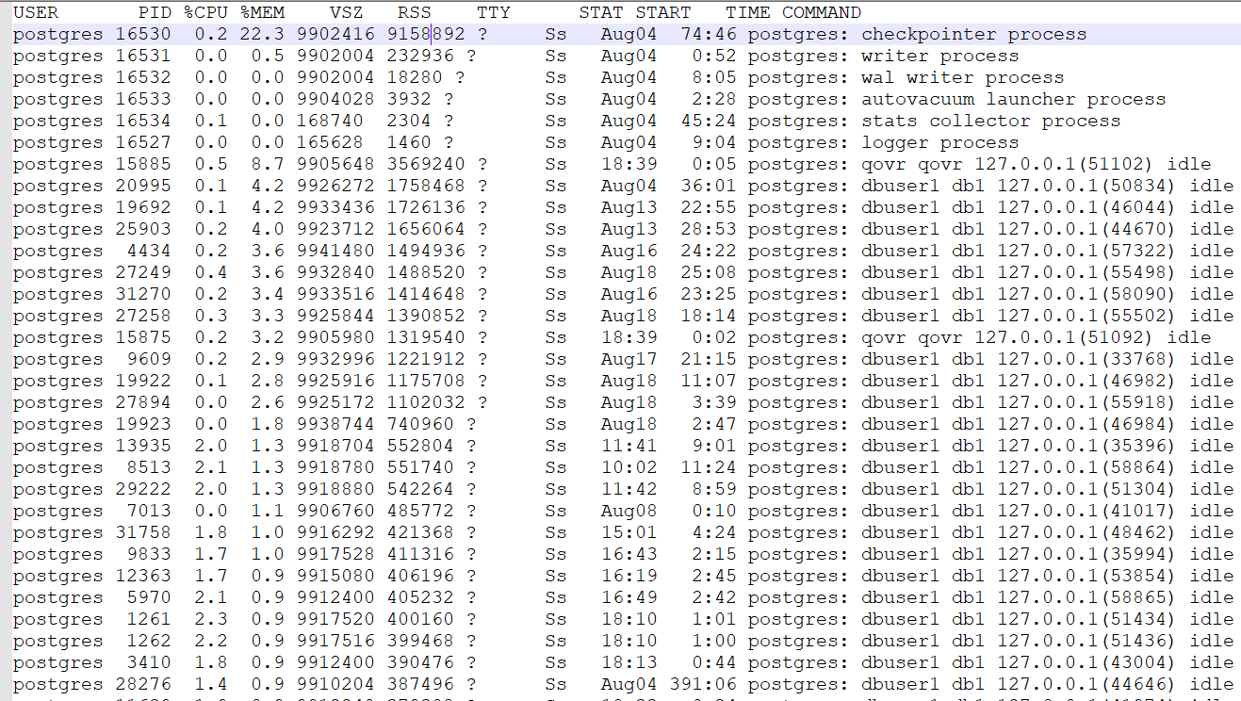Click the %MEM column header text
Screen dimensions: 1241x701
[262, 12]
